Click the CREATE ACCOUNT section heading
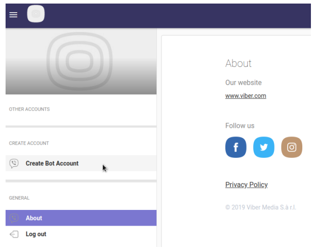 29,144
